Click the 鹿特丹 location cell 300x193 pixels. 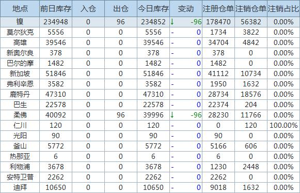pos(20,94)
